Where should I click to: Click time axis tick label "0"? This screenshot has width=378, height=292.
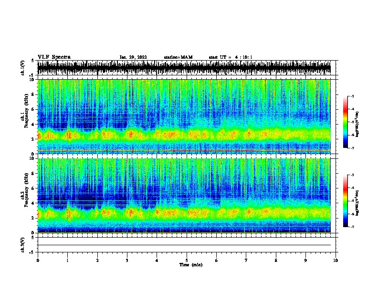(x=38, y=261)
